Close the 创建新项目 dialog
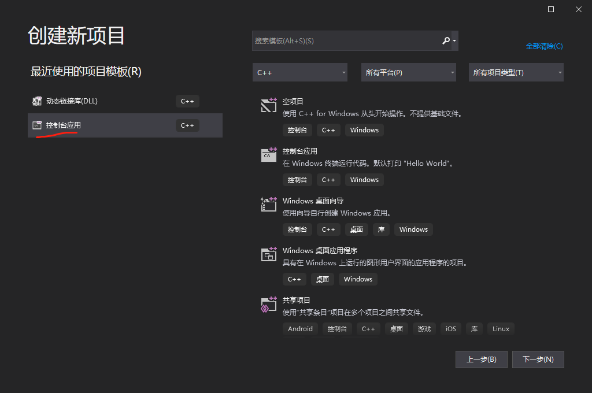Image resolution: width=592 pixels, height=393 pixels. [x=578, y=9]
